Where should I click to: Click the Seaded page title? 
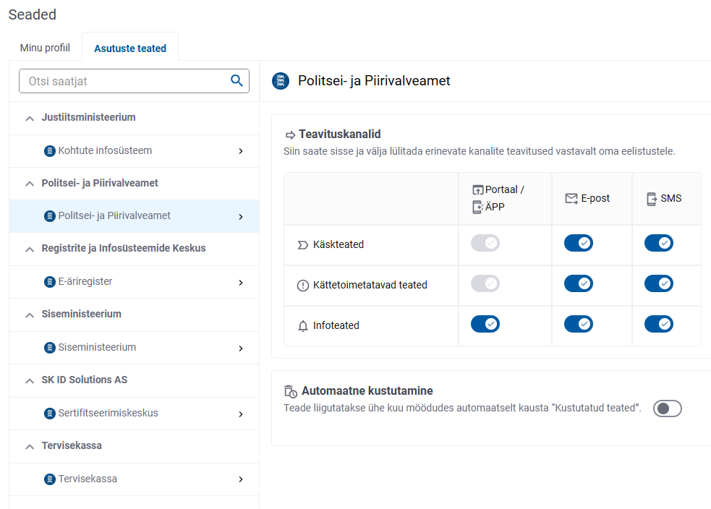coord(33,14)
